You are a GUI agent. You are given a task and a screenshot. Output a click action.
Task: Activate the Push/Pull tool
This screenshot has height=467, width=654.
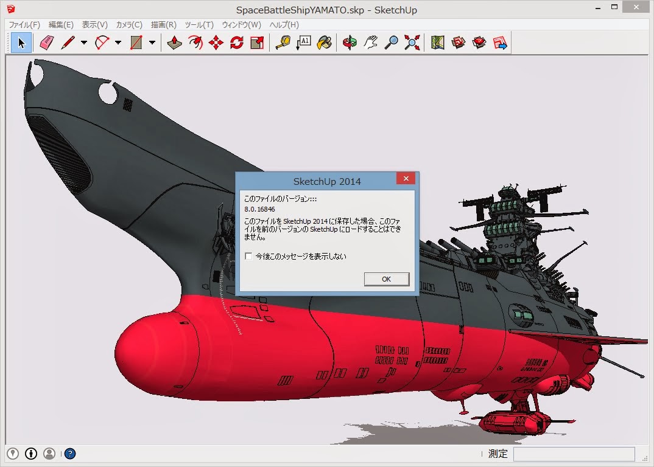coord(174,43)
